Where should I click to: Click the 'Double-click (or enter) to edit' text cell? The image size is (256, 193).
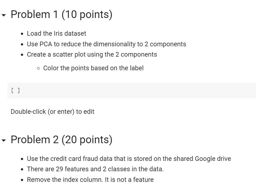pos(52,112)
